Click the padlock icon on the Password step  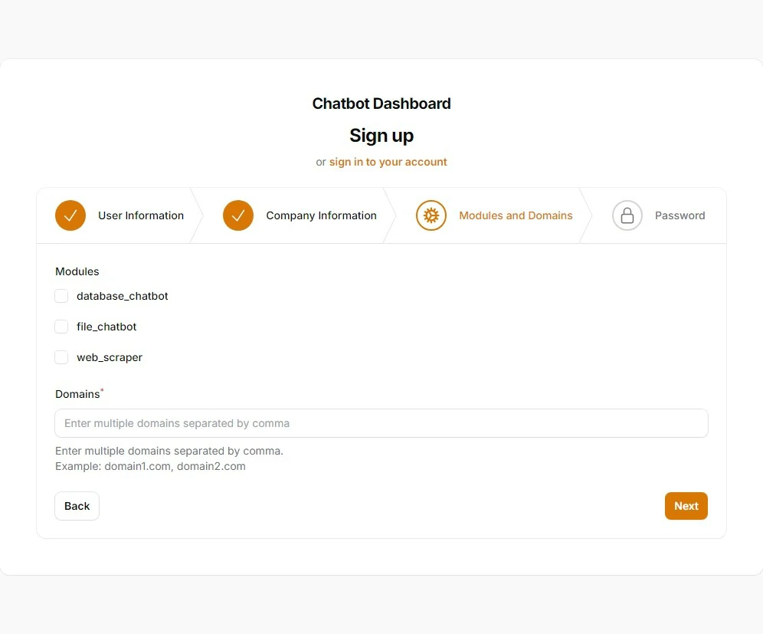click(627, 215)
